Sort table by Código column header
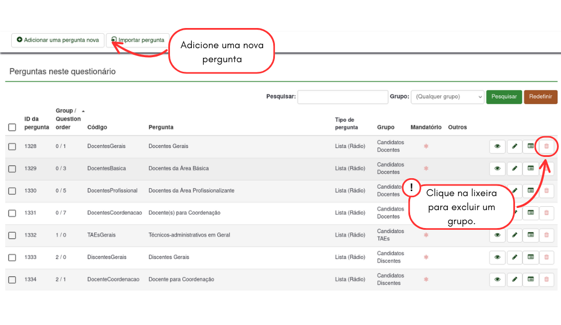This screenshot has width=561, height=325. click(x=97, y=127)
